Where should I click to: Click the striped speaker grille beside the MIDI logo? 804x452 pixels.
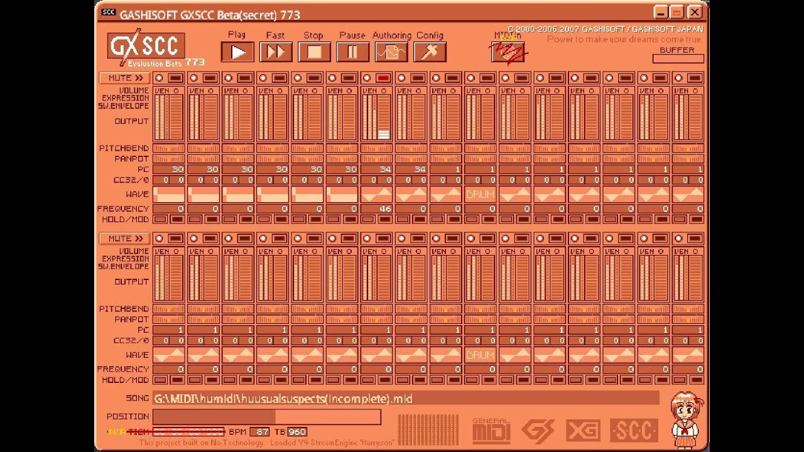tap(428, 429)
